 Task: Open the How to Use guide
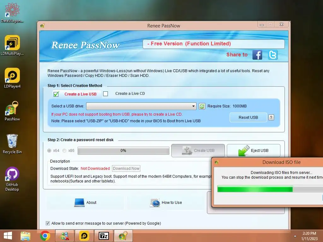pyautogui.click(x=166, y=203)
